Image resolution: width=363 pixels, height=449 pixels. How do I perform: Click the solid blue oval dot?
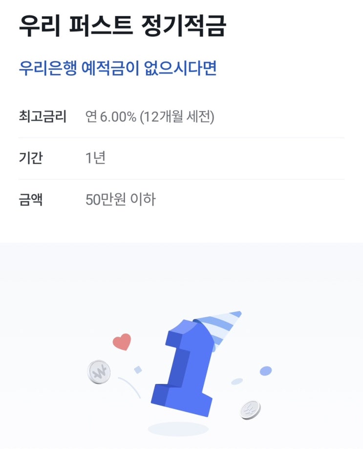[x=265, y=371]
